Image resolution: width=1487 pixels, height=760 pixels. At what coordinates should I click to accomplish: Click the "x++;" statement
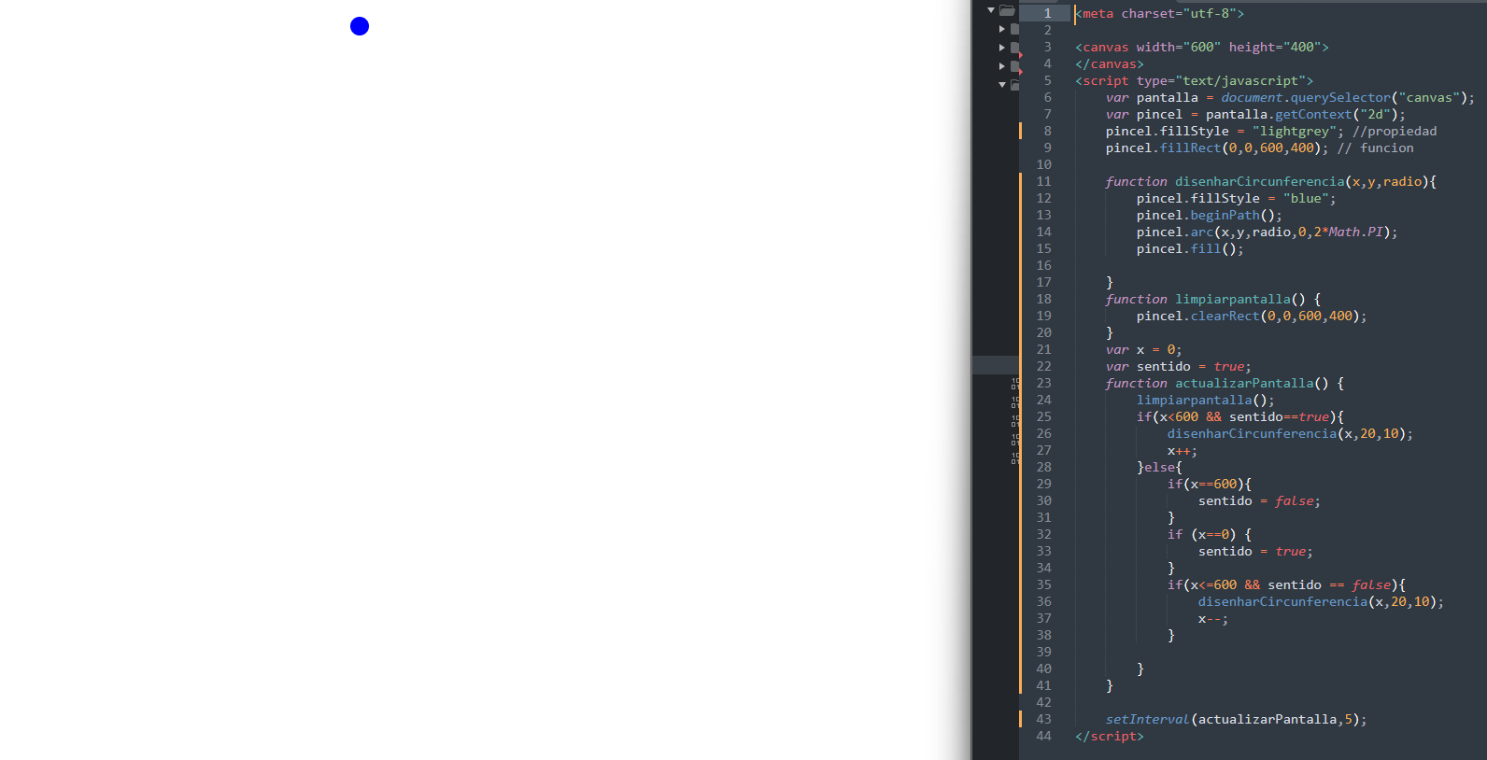tap(1183, 451)
